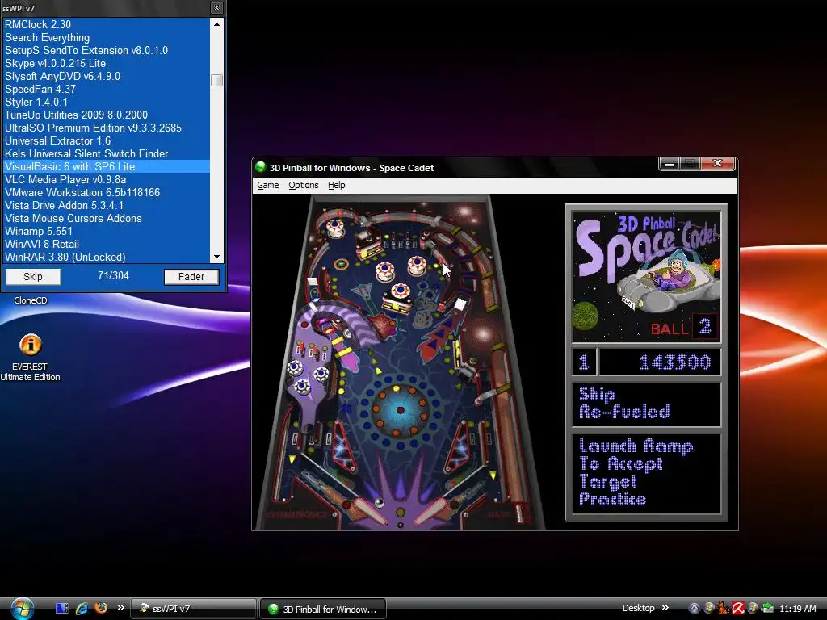The image size is (827, 620).
Task: Click Skip button in ssWPI
Action: [x=32, y=277]
